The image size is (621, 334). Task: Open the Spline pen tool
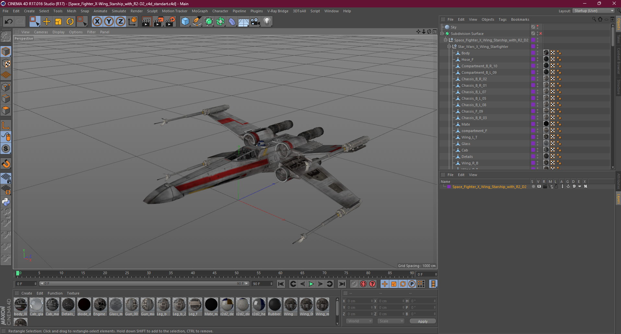(x=197, y=22)
